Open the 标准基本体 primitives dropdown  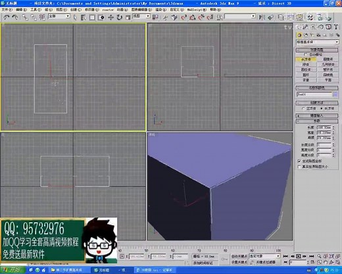pos(318,42)
